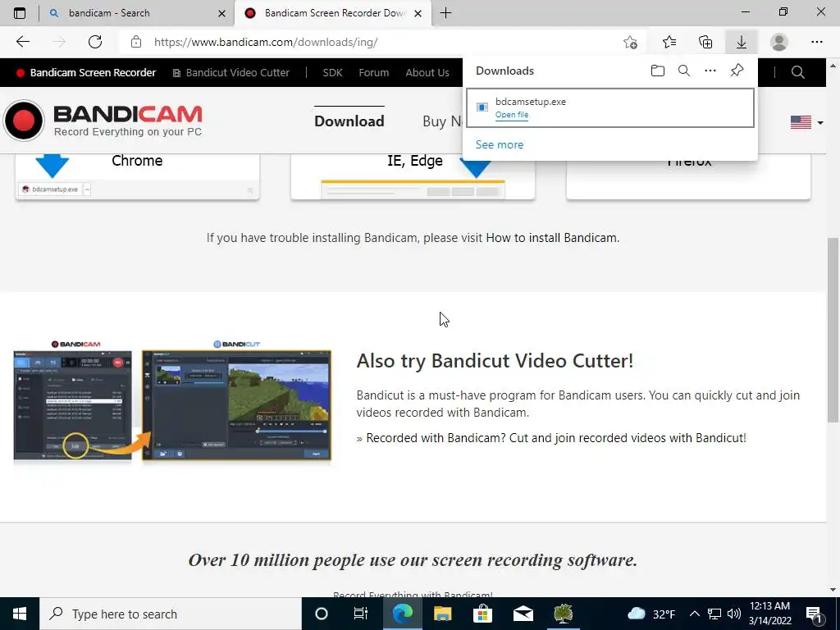The image size is (840, 630).
Task: Open file link for bdcamsetup.exe
Action: coord(512,115)
